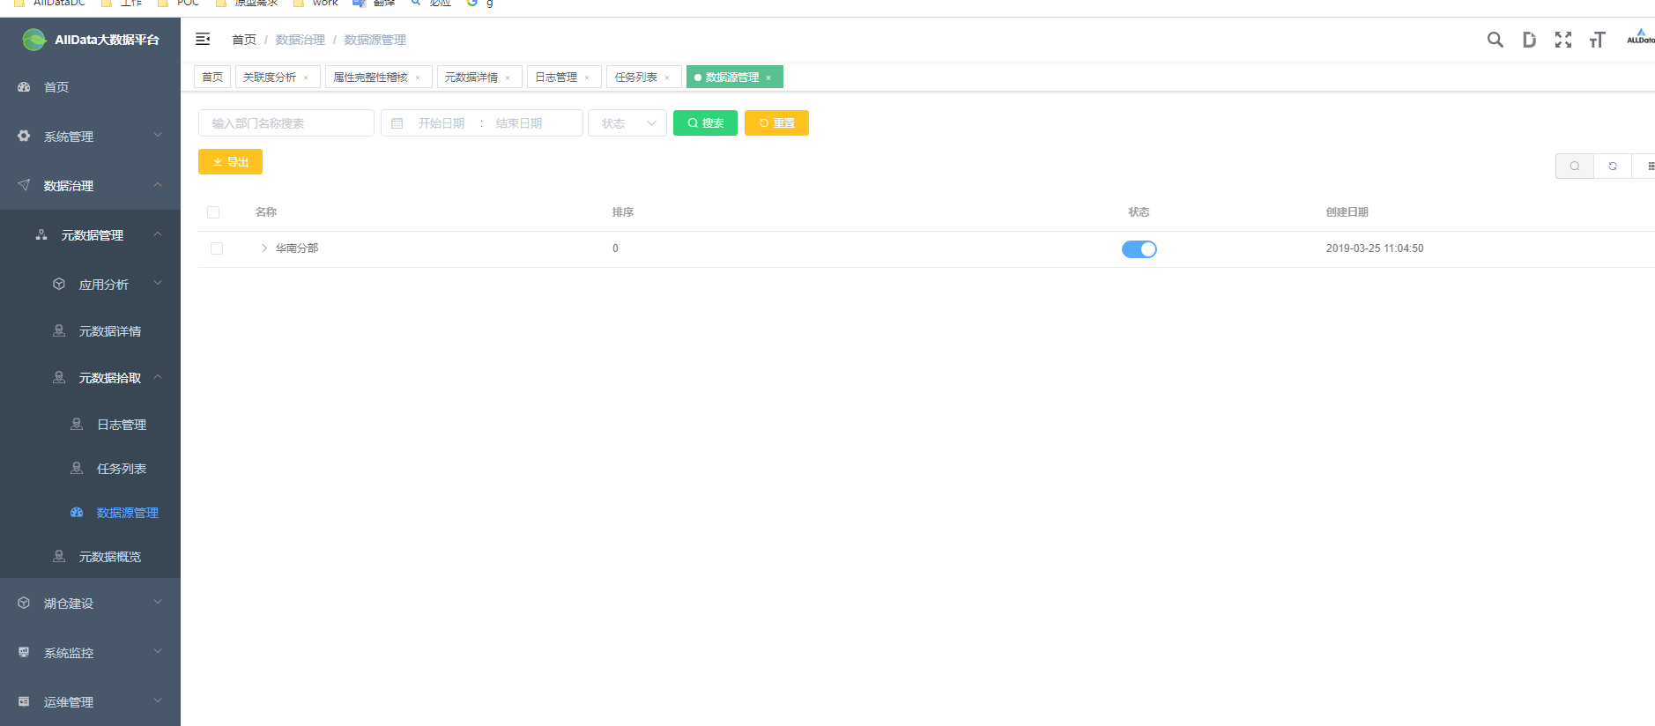
Task: Open the header search magnifier icon
Action: [x=1495, y=40]
